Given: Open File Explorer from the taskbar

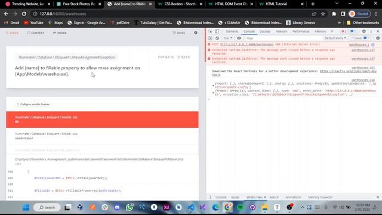Looking at the screenshot, I should 264,207.
